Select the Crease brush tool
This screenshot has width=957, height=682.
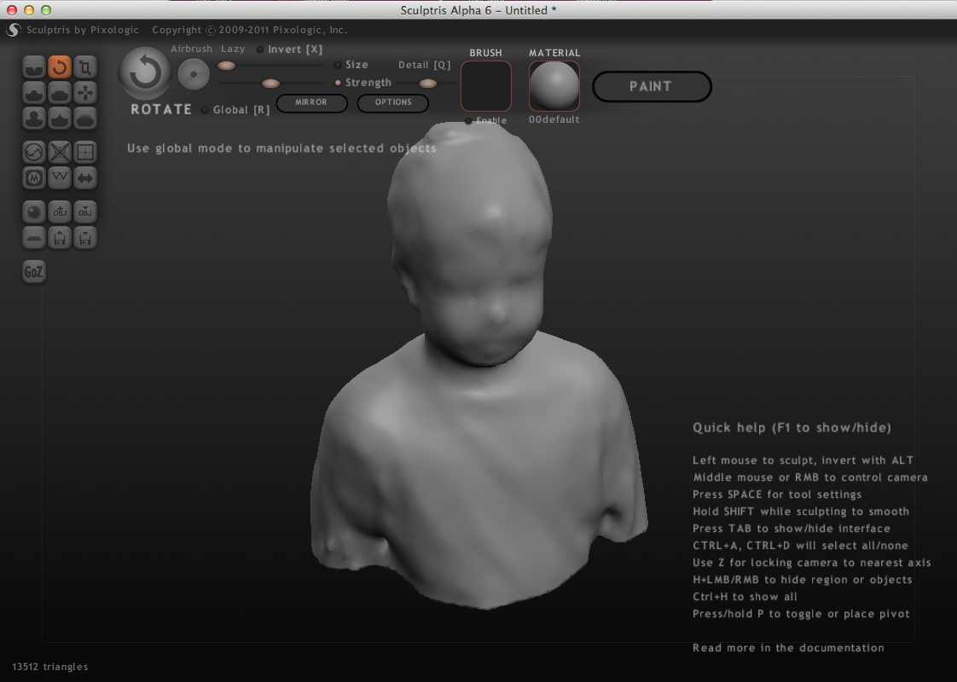34,67
